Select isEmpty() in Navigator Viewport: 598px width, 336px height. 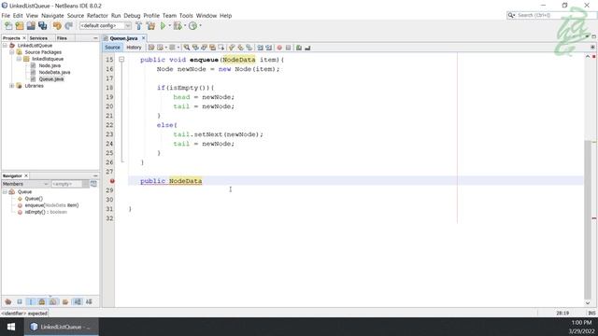[46, 212]
